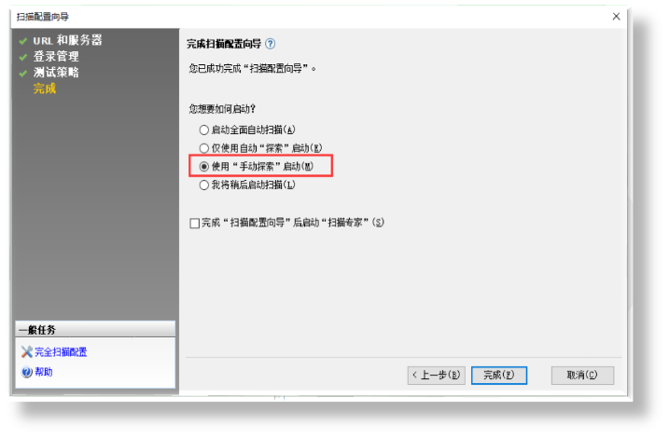Go to the URL 和服务器 step
The width and height of the screenshot is (669, 438).
67,40
